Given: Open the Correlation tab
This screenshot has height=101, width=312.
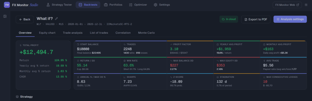Looking at the screenshot, I should point(123,33).
